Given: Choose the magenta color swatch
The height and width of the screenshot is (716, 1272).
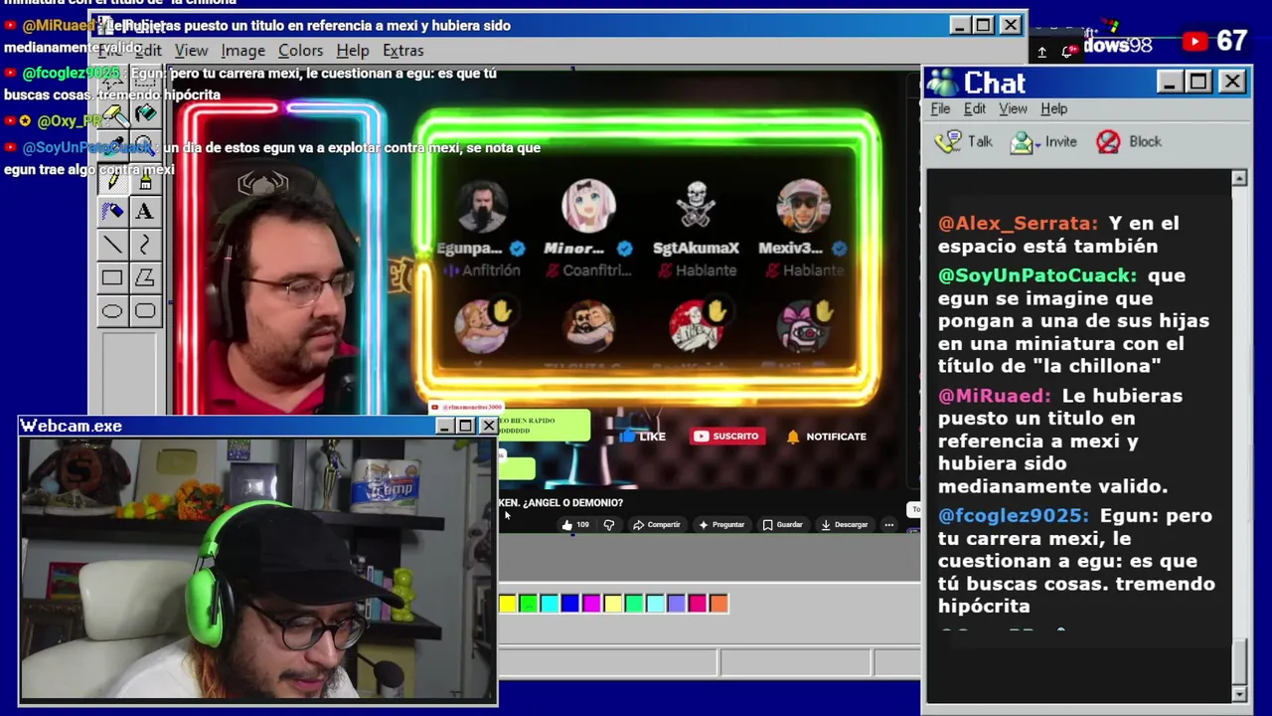Looking at the screenshot, I should pyautogui.click(x=591, y=603).
